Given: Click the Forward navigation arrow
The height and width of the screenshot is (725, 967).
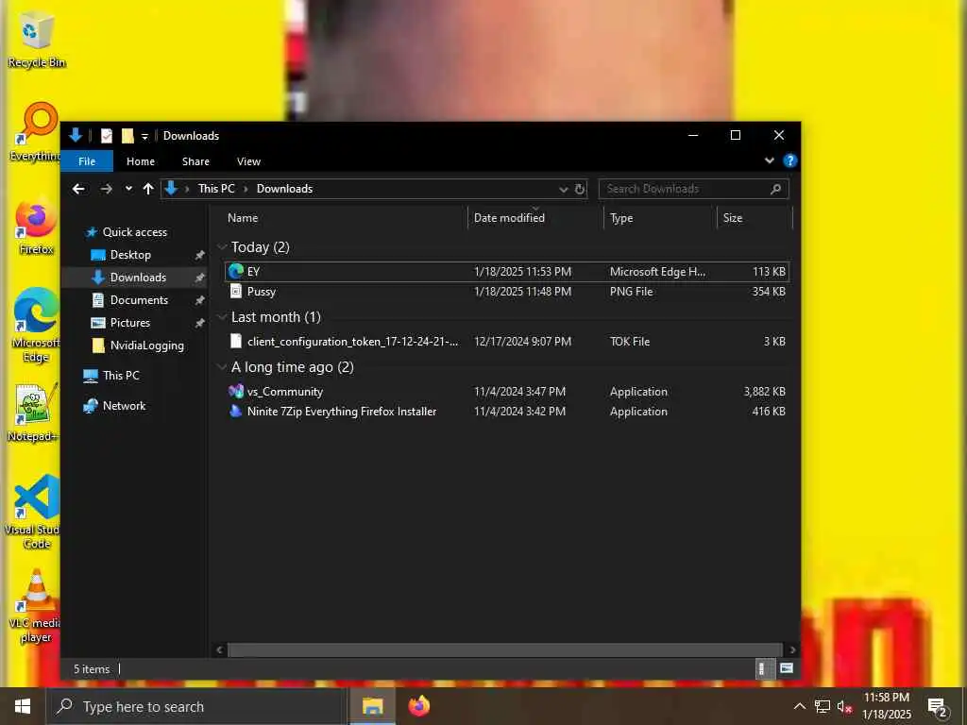Looking at the screenshot, I should [106, 189].
